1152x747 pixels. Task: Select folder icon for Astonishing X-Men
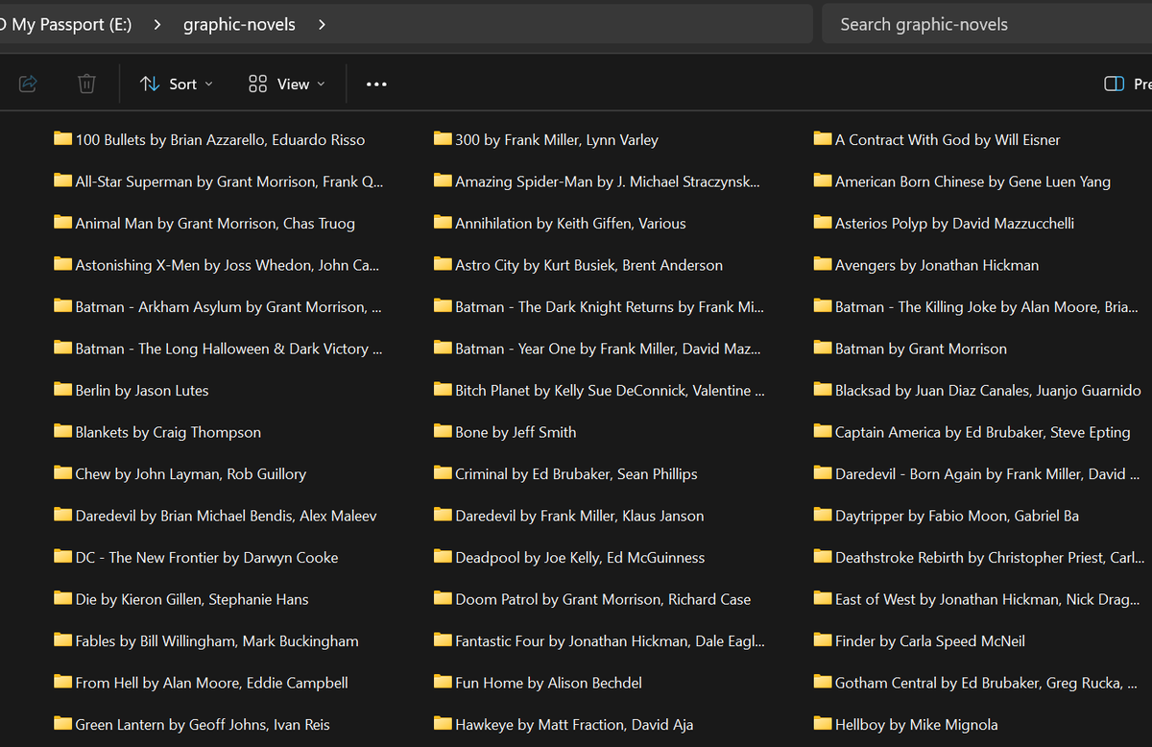click(63, 264)
